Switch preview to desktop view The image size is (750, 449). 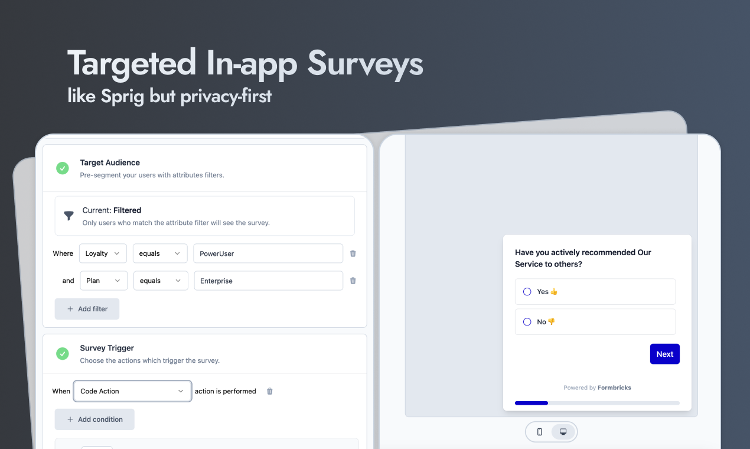(x=563, y=432)
